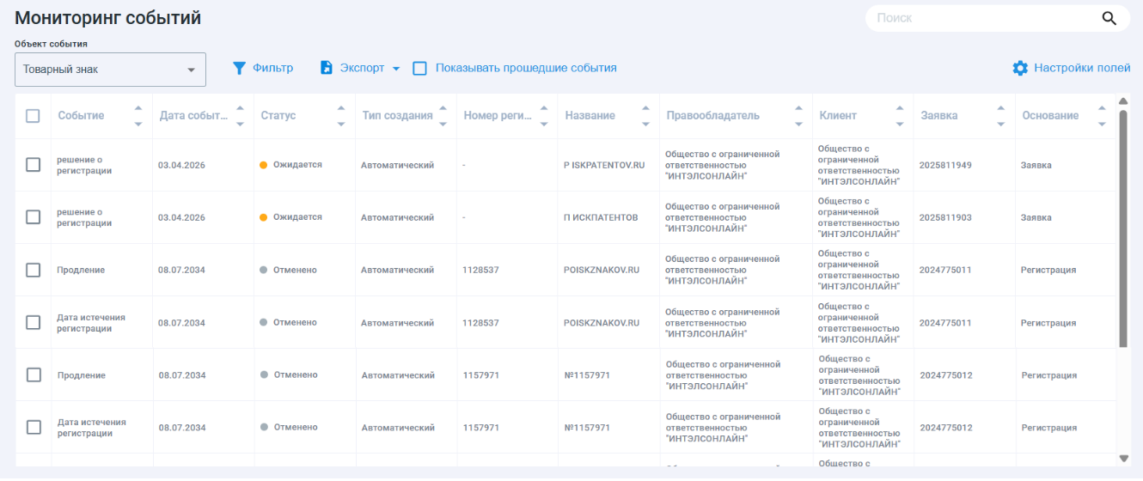Screen dimensions: 1143x481
Task: Click the search magnifier icon
Action: [x=1109, y=18]
